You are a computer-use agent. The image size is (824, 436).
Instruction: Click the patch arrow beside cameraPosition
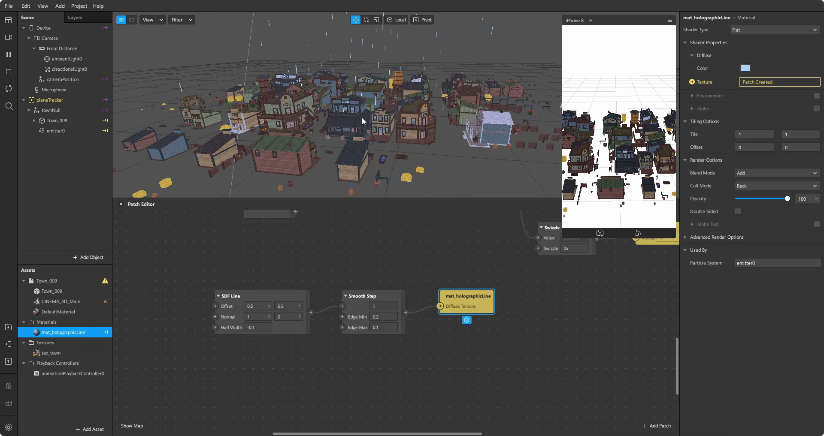(x=105, y=79)
